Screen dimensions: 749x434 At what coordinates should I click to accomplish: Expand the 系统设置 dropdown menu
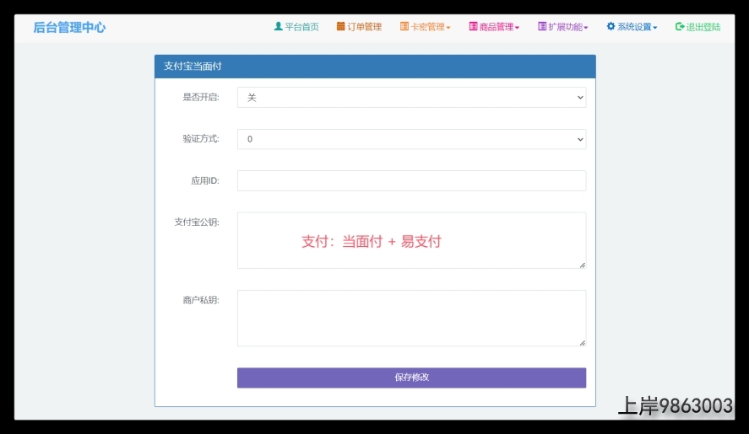[632, 27]
